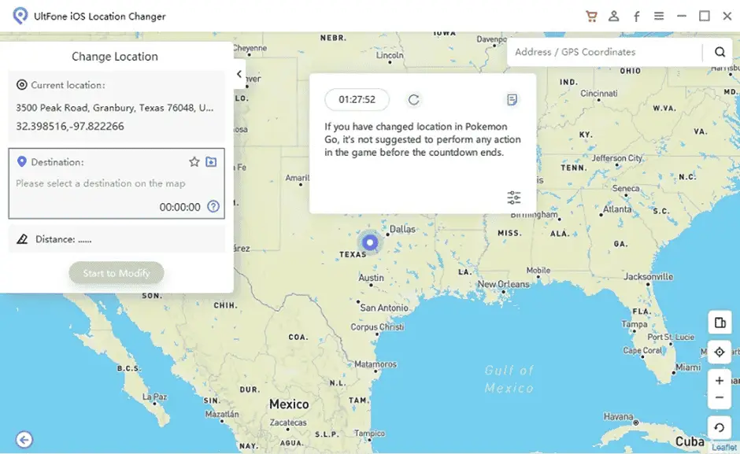Visit the Facebook page icon
The width and height of the screenshot is (740, 454).
[x=637, y=17]
